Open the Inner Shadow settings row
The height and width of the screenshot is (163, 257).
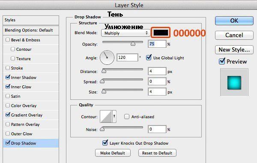point(31,77)
